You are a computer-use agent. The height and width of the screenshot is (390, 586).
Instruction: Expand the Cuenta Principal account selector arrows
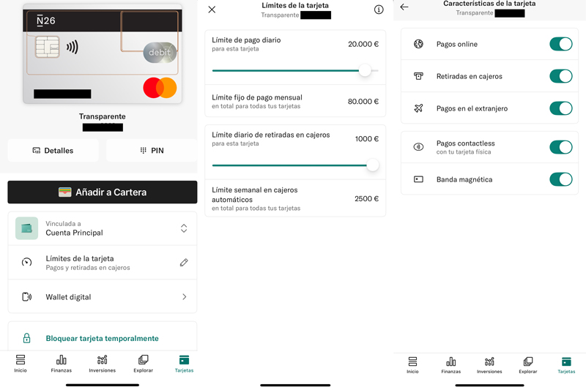coord(184,228)
